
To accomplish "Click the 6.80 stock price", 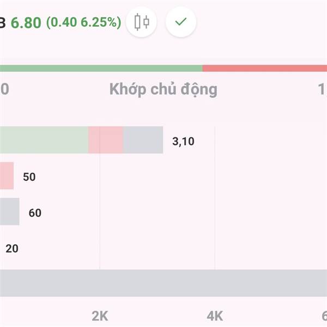I will tap(26, 23).
